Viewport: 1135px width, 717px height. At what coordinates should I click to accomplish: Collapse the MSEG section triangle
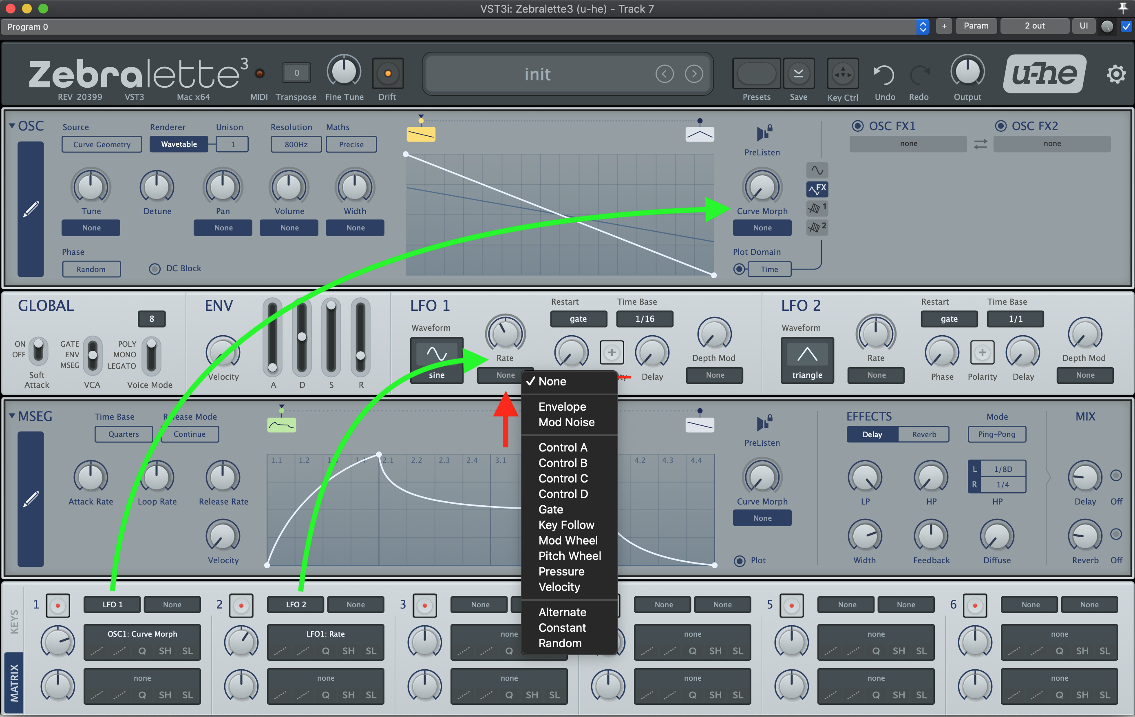12,416
